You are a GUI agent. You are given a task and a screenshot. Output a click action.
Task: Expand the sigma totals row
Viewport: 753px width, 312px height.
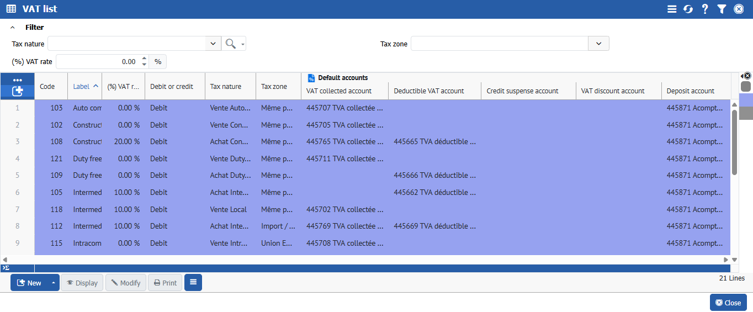[6, 268]
